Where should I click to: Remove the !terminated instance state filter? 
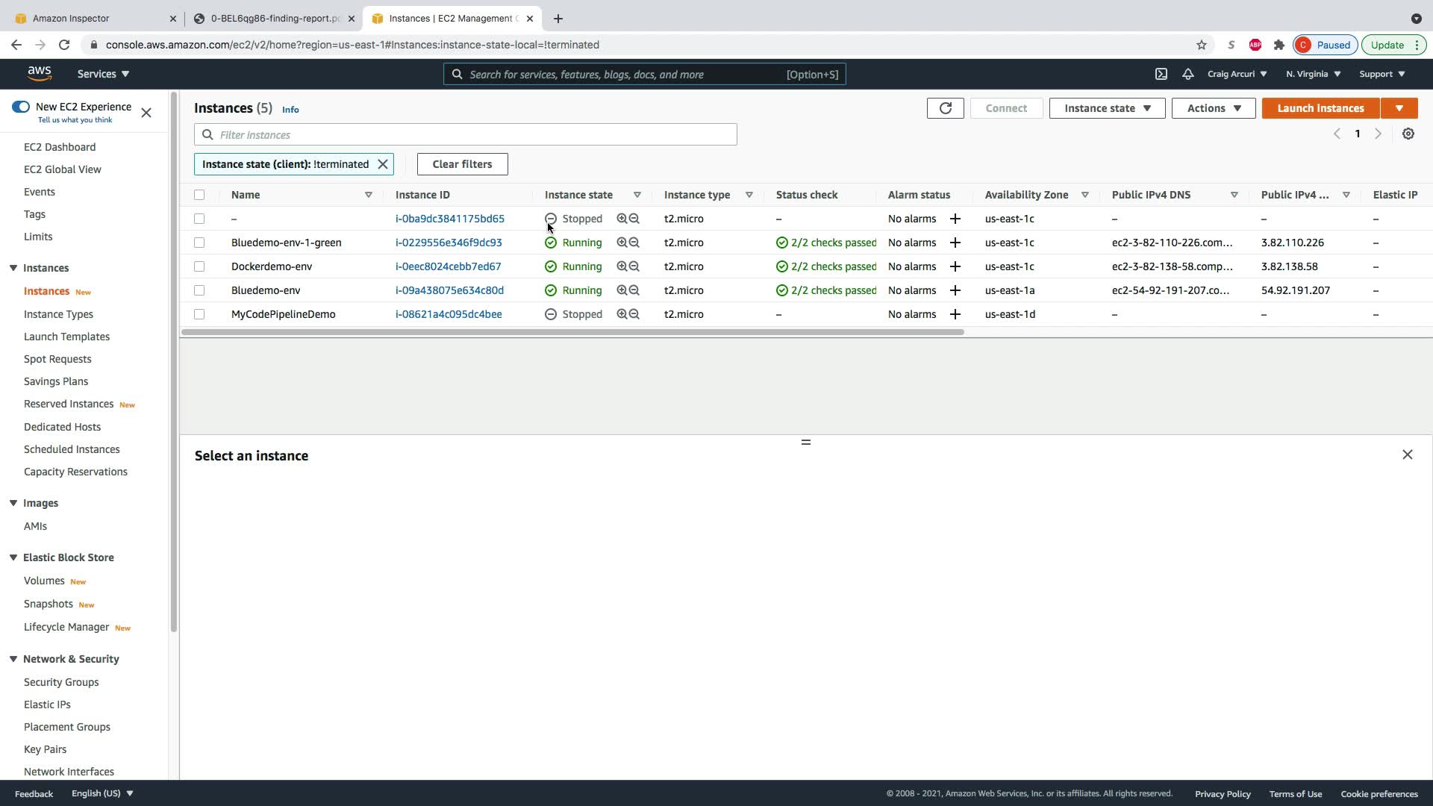(383, 164)
